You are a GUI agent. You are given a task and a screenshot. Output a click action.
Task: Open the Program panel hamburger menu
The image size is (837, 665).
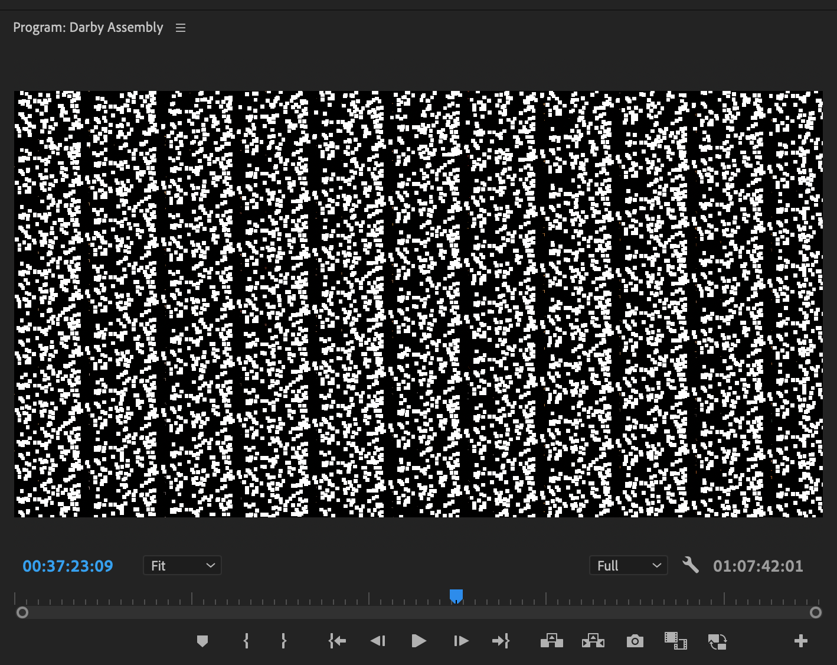tap(180, 27)
